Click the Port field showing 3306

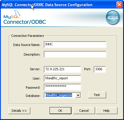click(x=99, y=69)
